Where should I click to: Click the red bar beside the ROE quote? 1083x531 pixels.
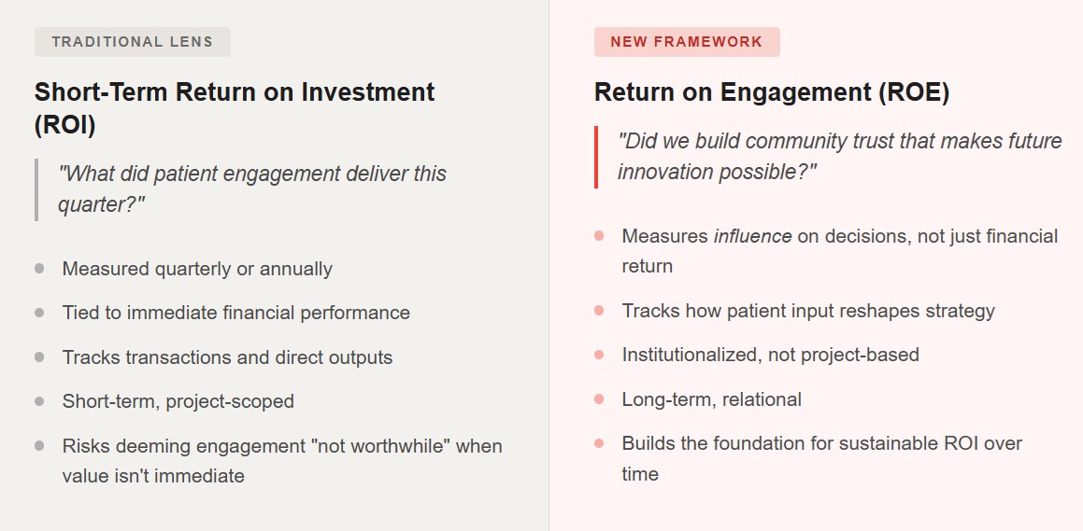(596, 157)
